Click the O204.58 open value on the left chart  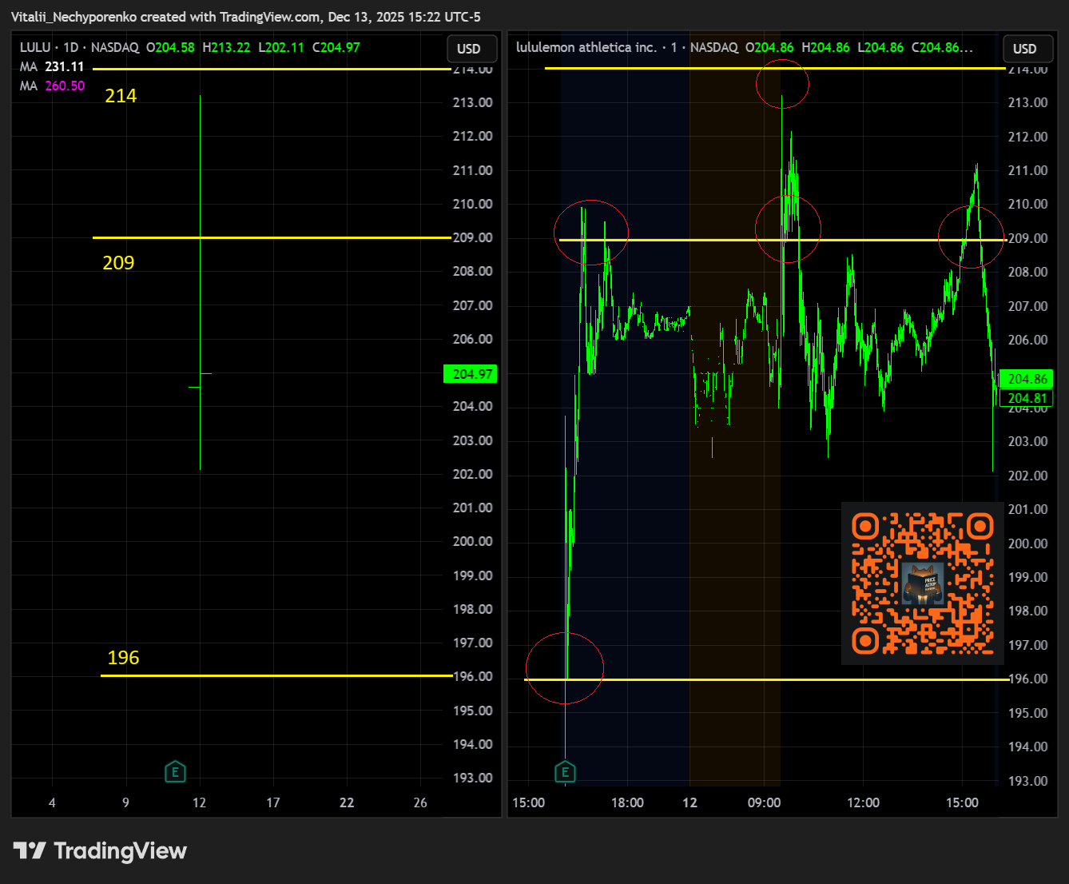(170, 47)
